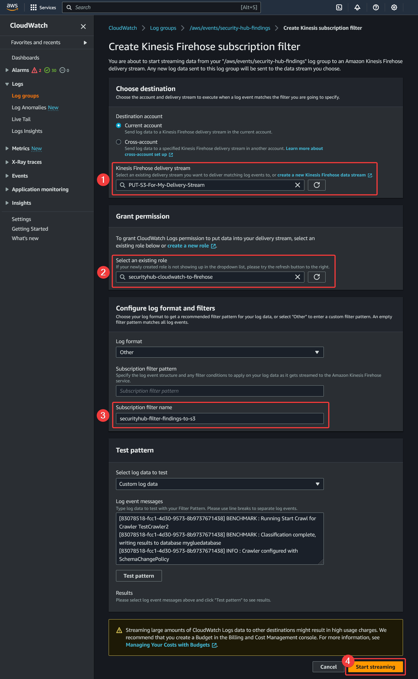Click the Select an existing role field
This screenshot has height=679, width=418.
[210, 277]
